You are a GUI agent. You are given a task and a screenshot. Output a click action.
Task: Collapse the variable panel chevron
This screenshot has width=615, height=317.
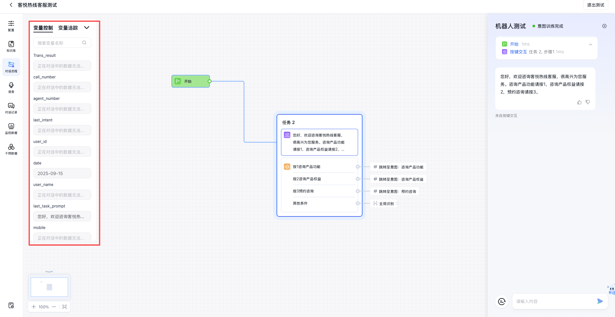point(87,28)
